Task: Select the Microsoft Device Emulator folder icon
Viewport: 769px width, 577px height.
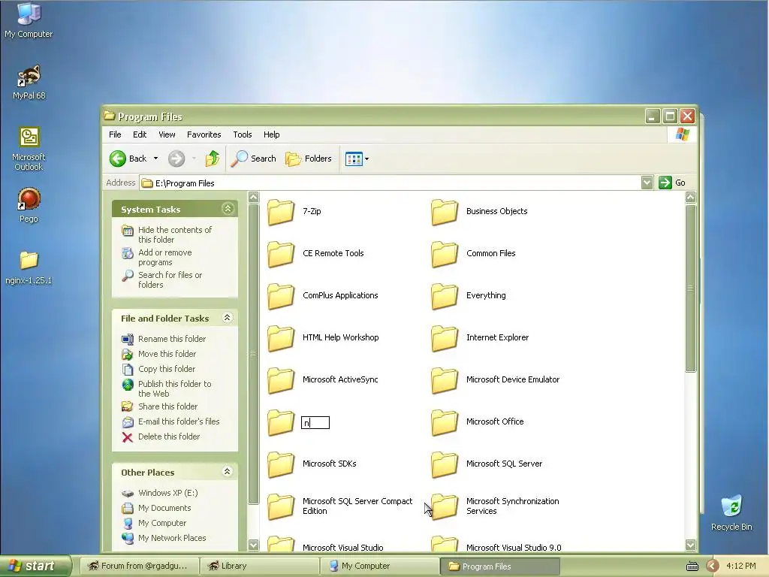Action: click(445, 380)
